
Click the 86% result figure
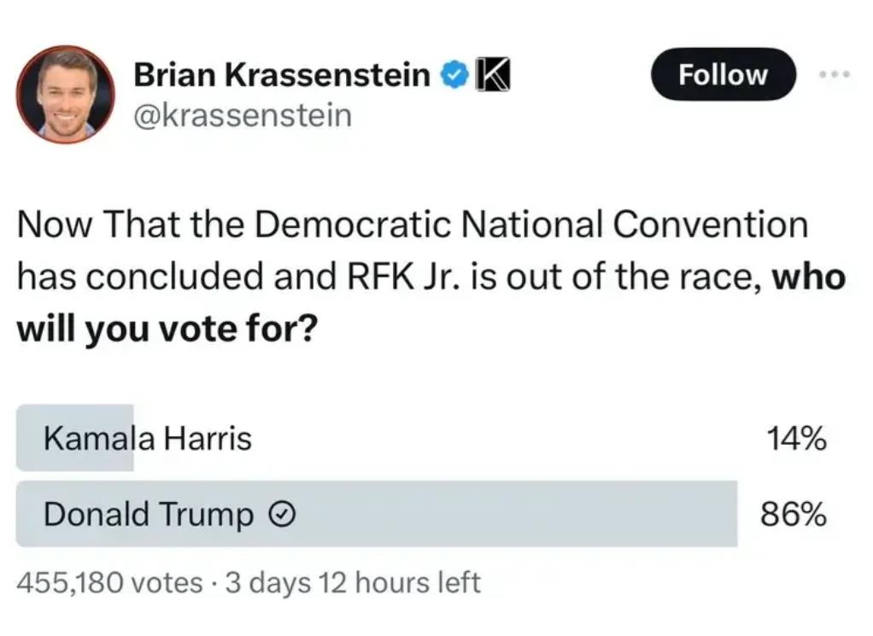tap(794, 514)
